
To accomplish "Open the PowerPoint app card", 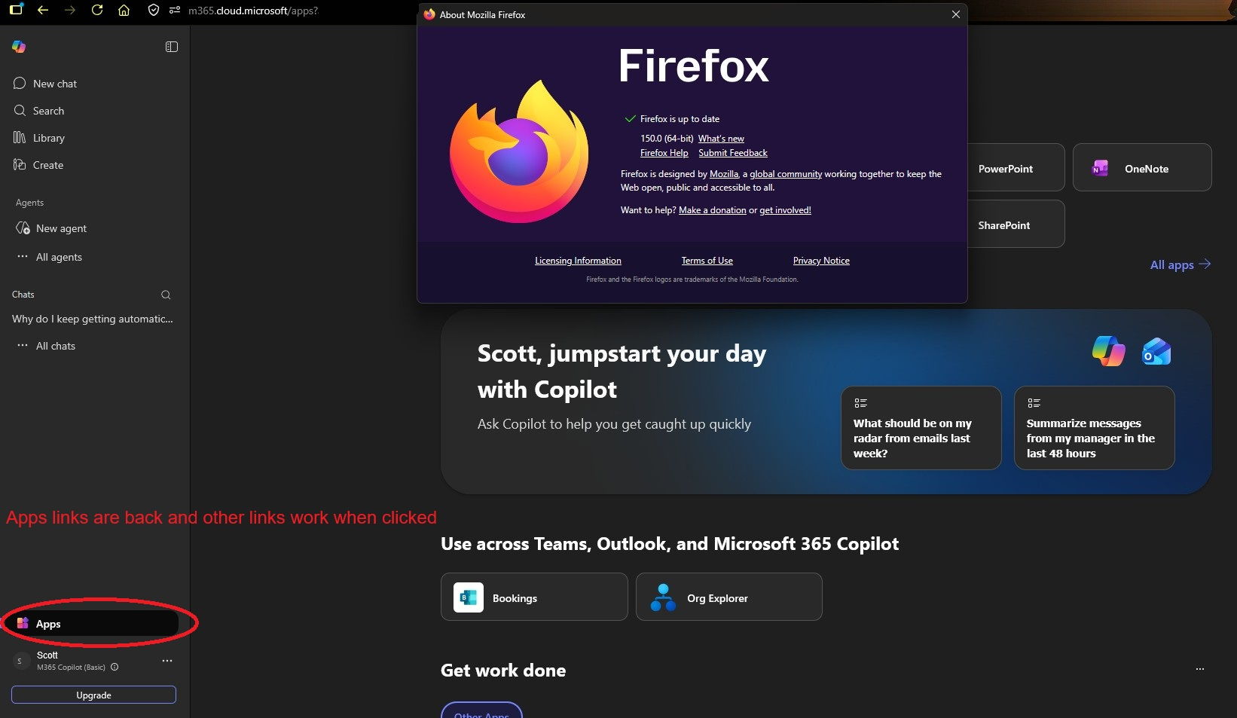I will pyautogui.click(x=1016, y=167).
